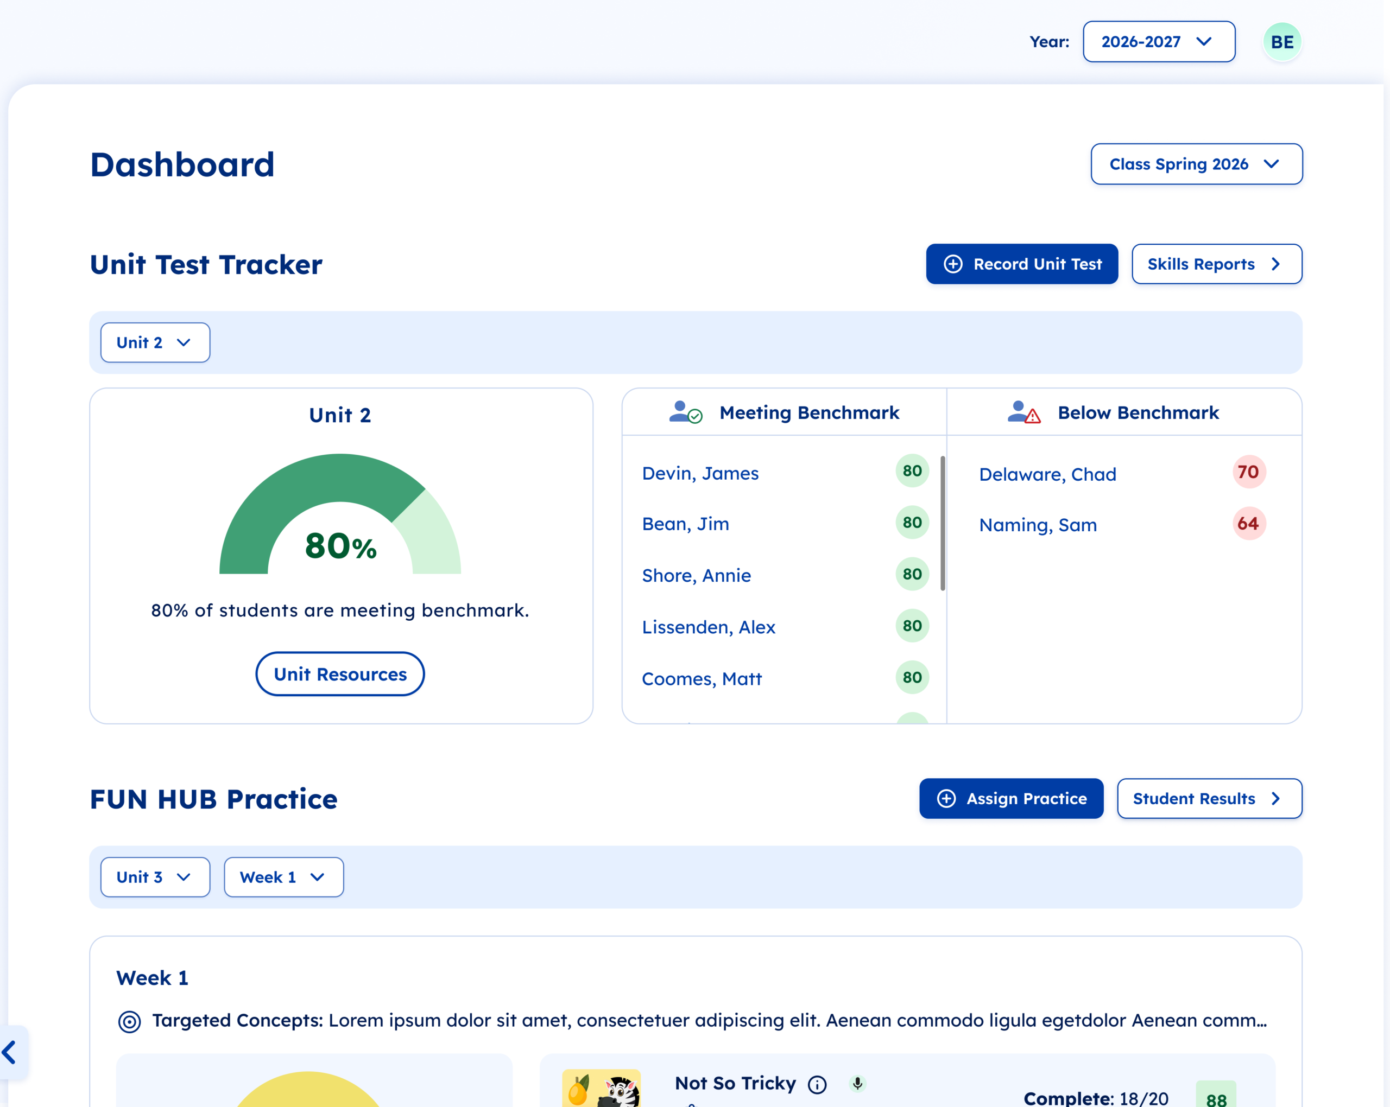Click the Unit Resources button

(340, 674)
